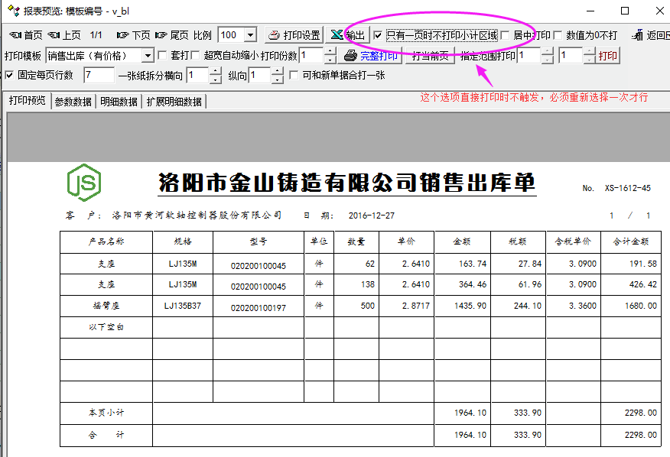Increase 打印份数 copies with spinner
670x457 pixels.
330,52
